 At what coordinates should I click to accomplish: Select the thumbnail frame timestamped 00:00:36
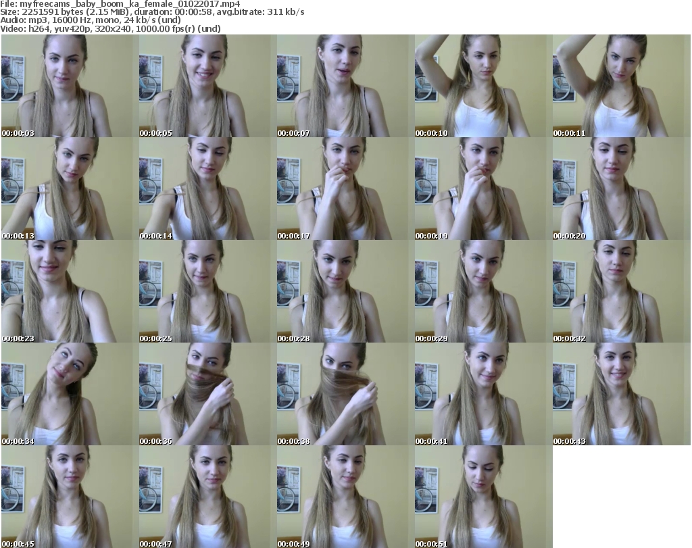208,394
